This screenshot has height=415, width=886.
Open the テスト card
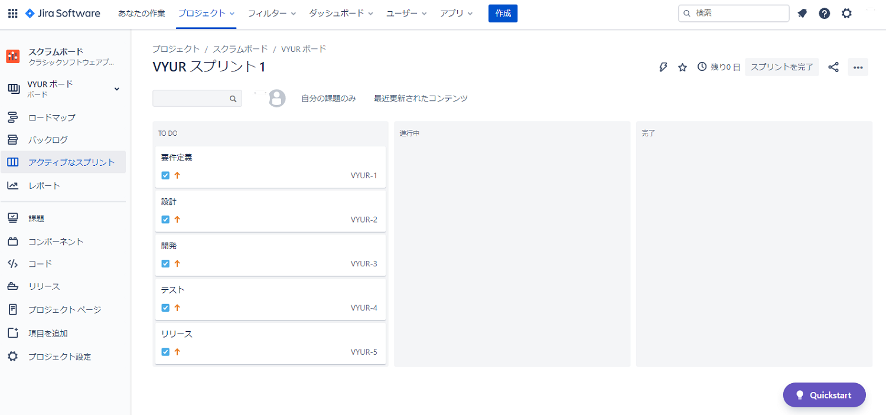271,299
